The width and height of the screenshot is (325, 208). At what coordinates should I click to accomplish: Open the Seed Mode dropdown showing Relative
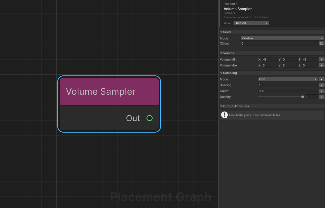tap(282, 38)
